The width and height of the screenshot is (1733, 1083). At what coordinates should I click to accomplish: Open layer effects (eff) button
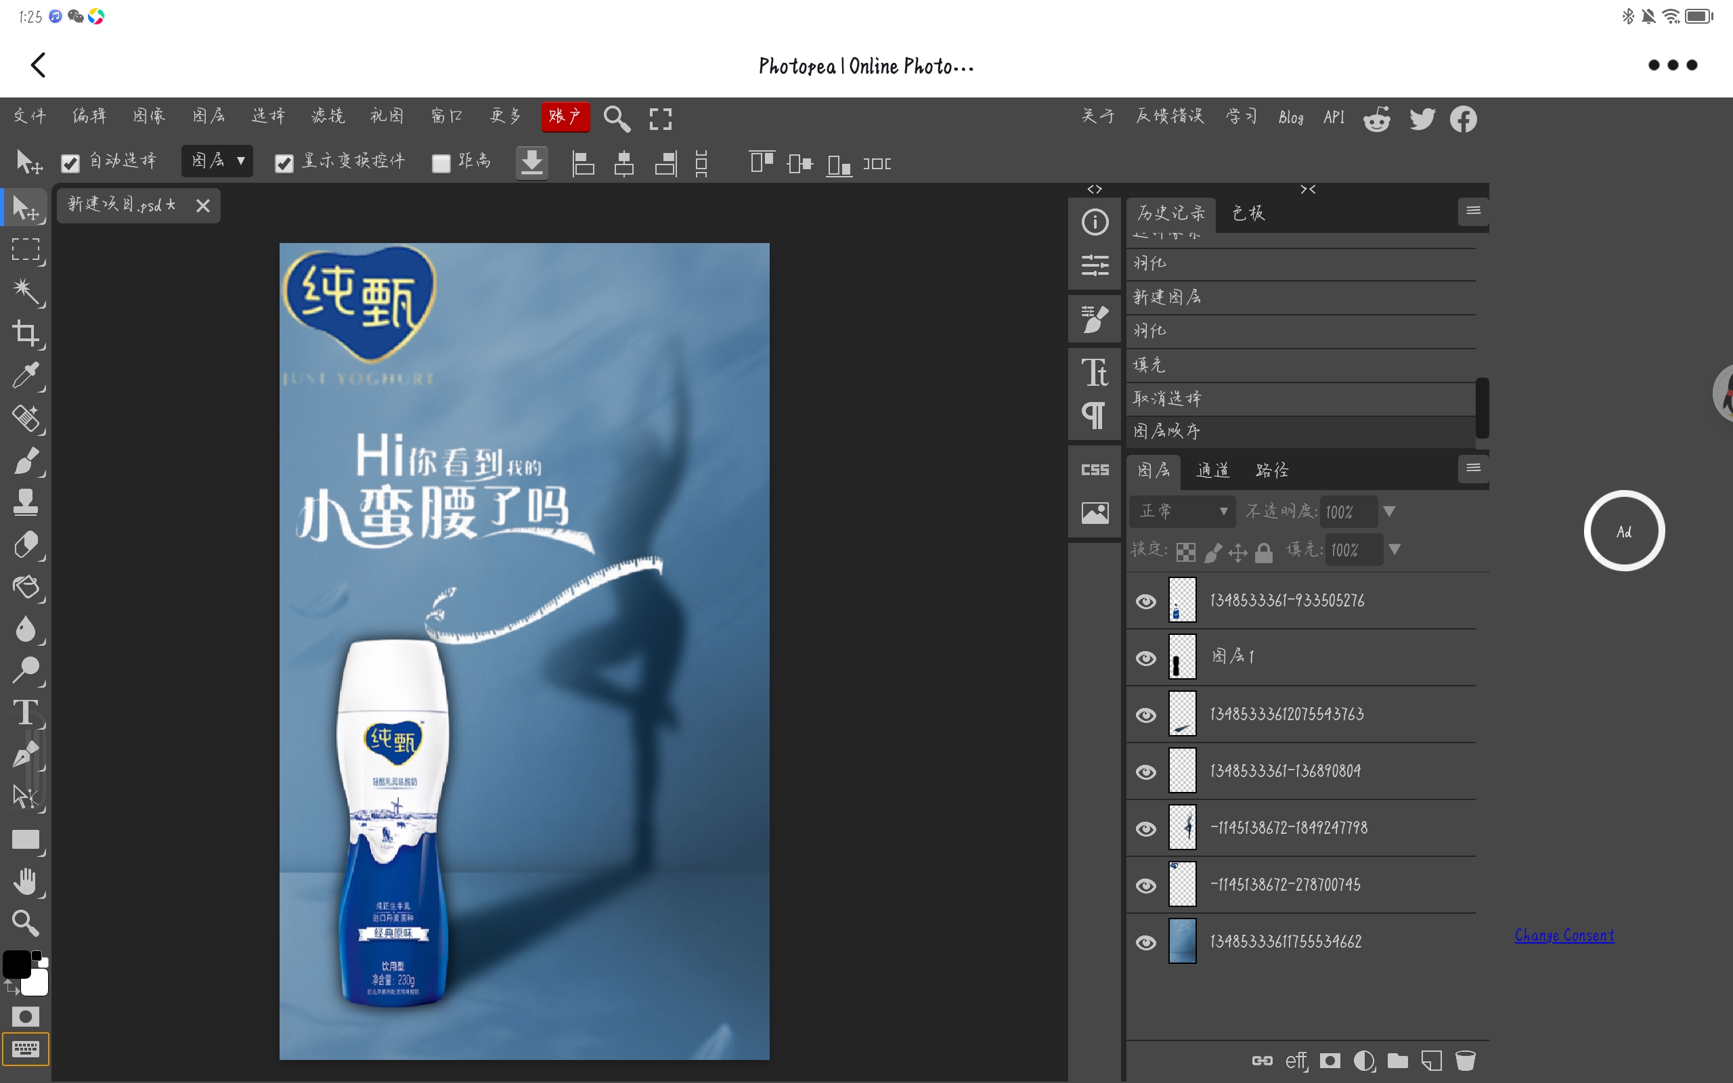[1296, 1060]
